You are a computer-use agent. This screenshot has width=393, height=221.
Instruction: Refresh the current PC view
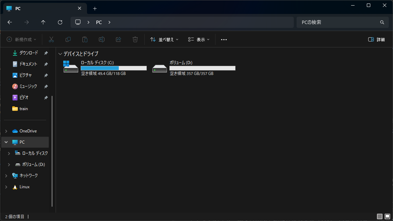point(60,22)
